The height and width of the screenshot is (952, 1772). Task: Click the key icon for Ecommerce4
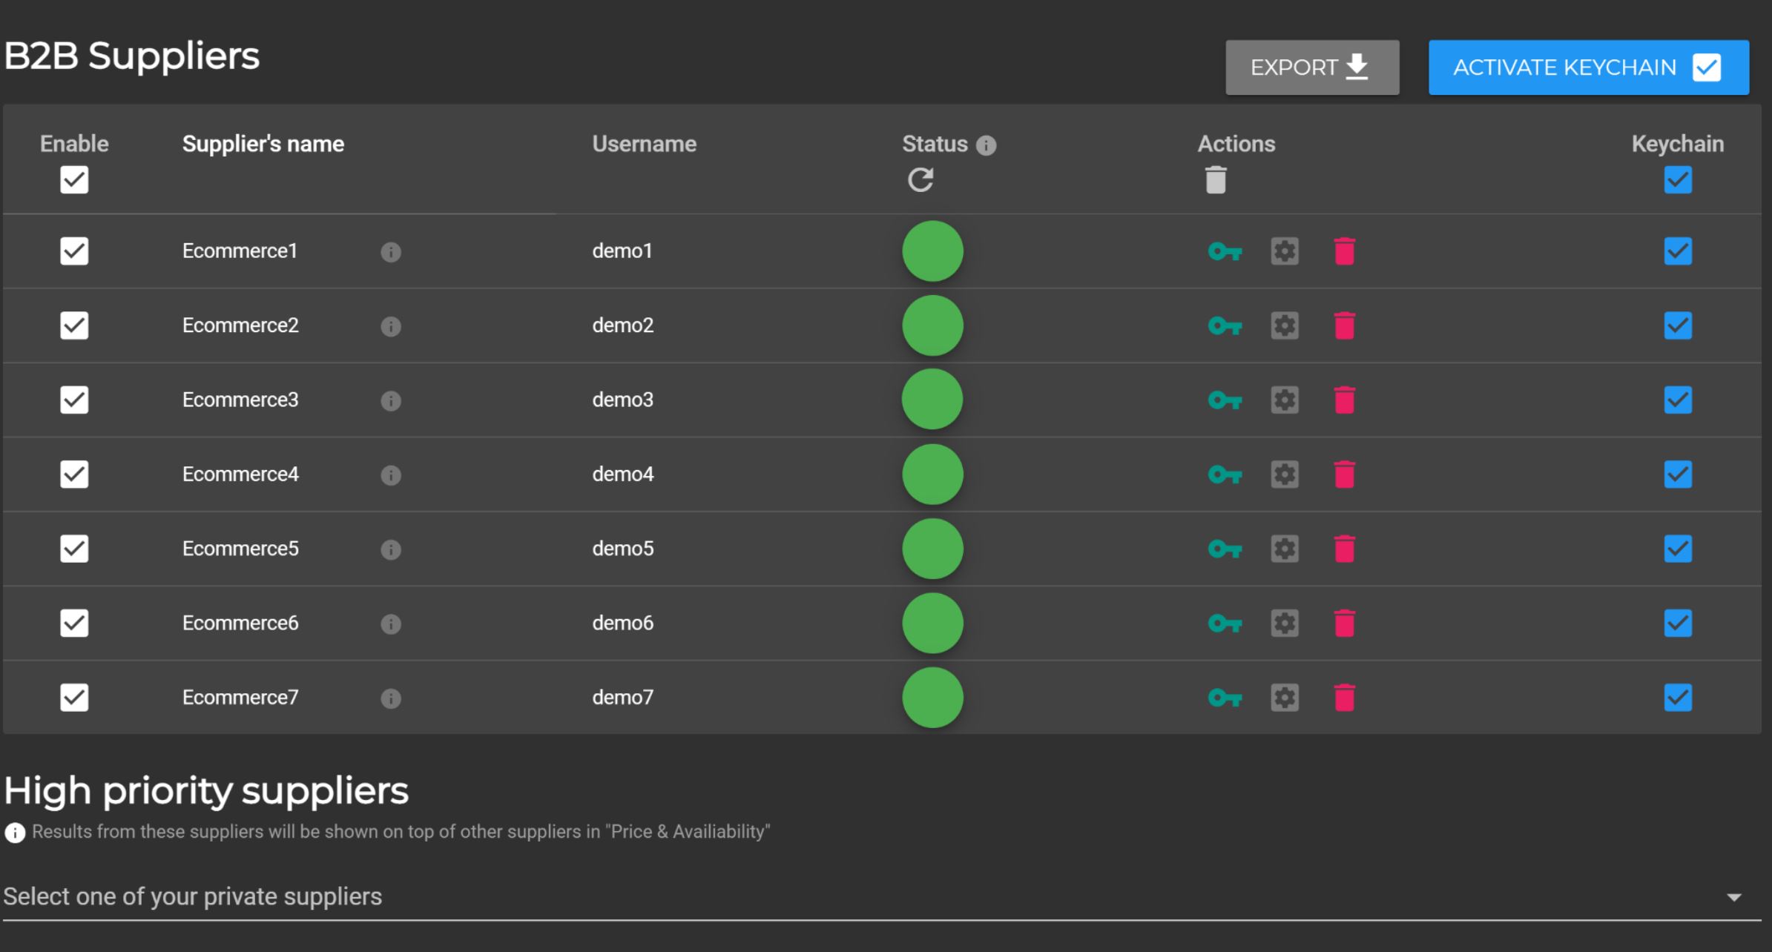click(x=1225, y=475)
